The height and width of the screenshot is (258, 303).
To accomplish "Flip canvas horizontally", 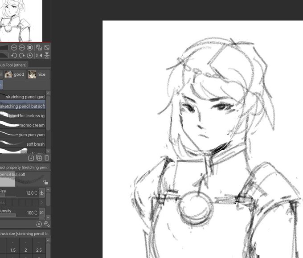I will pos(39,56).
